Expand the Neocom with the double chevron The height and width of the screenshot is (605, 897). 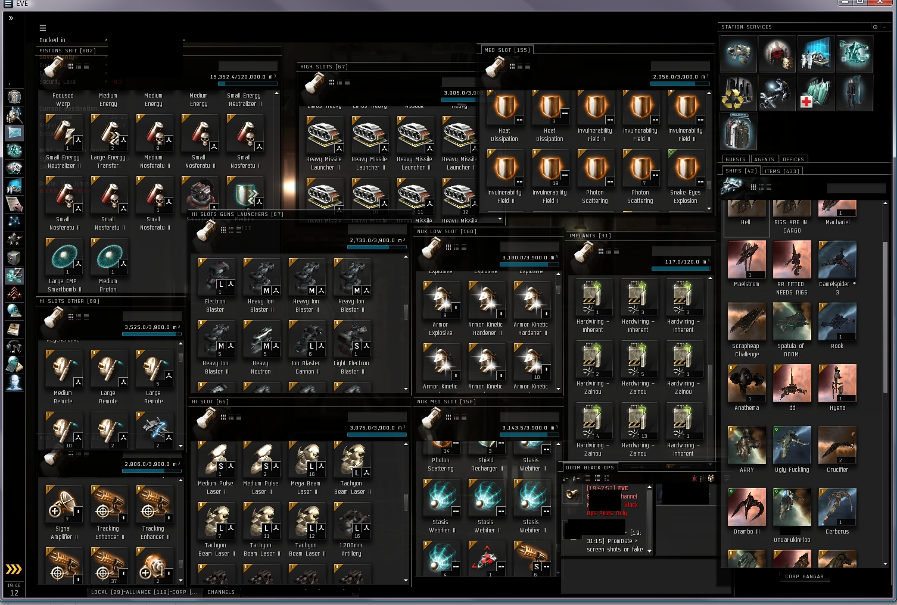coord(11,18)
